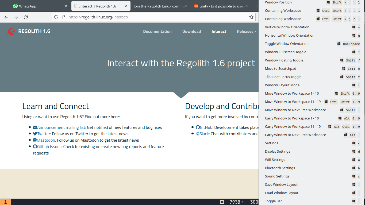Open the tracking protection shield icon
Viewport: 365px width, 205px height.
coord(56,17)
